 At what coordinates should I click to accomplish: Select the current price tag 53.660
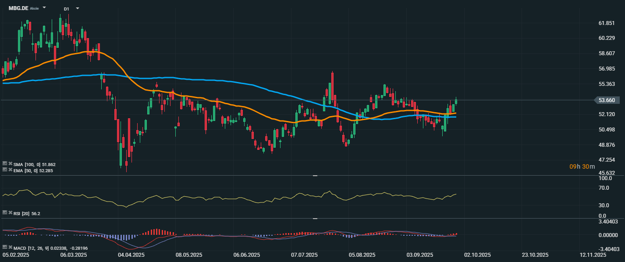pos(607,100)
